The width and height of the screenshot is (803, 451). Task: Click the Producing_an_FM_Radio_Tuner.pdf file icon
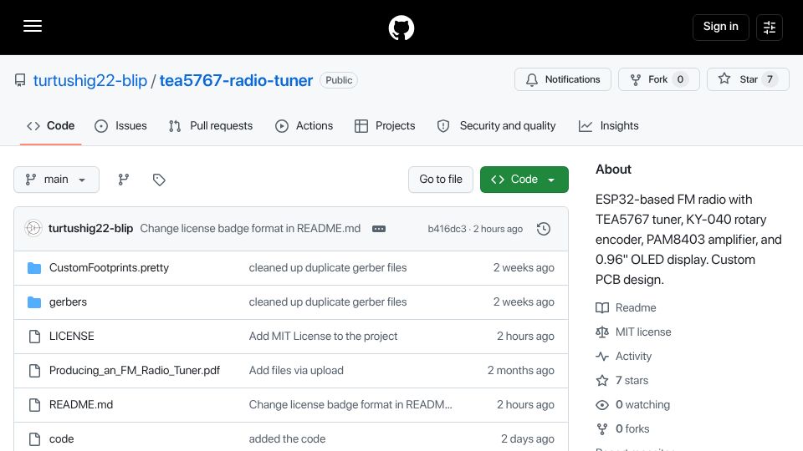(34, 371)
